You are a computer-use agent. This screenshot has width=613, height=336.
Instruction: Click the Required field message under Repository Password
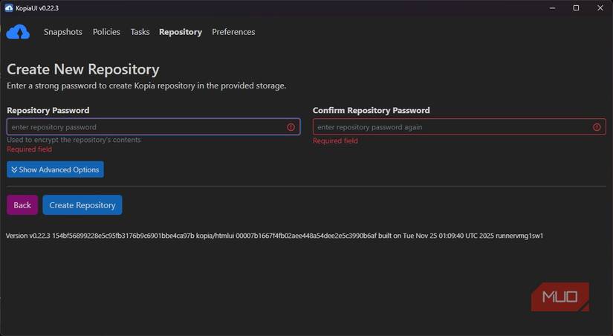[x=29, y=149]
